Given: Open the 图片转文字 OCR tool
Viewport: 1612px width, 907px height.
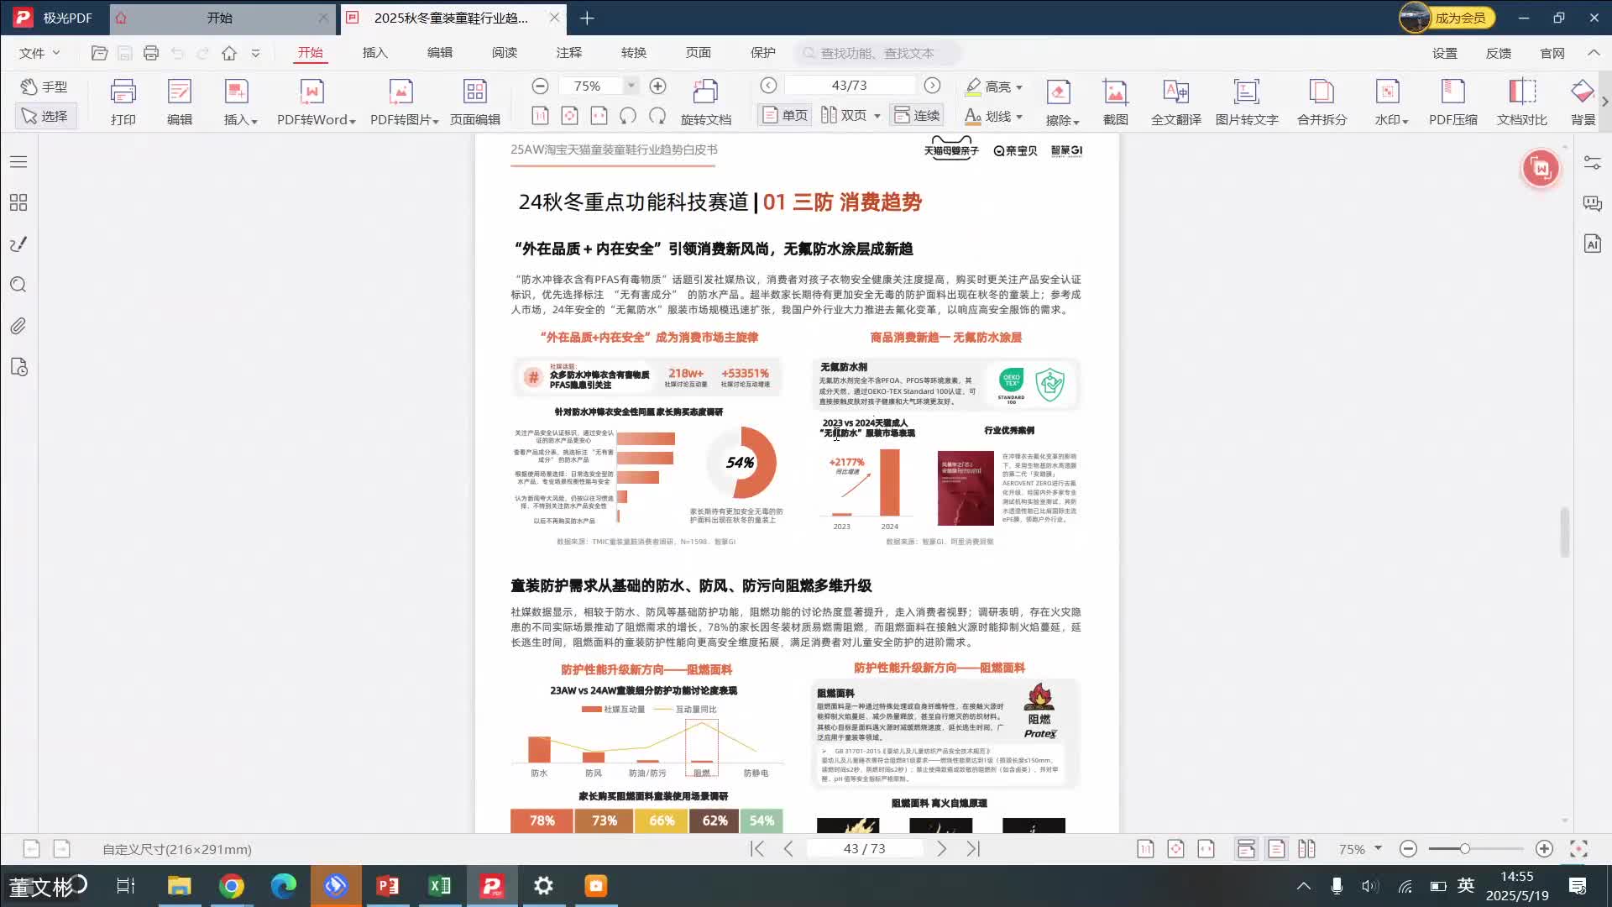Looking at the screenshot, I should point(1245,101).
